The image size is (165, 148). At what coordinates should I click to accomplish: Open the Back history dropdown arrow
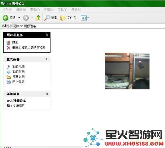point(19,18)
